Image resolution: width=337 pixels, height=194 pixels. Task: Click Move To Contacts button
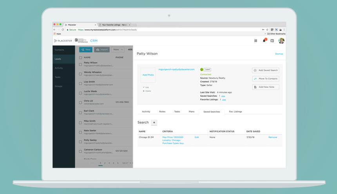(266, 79)
